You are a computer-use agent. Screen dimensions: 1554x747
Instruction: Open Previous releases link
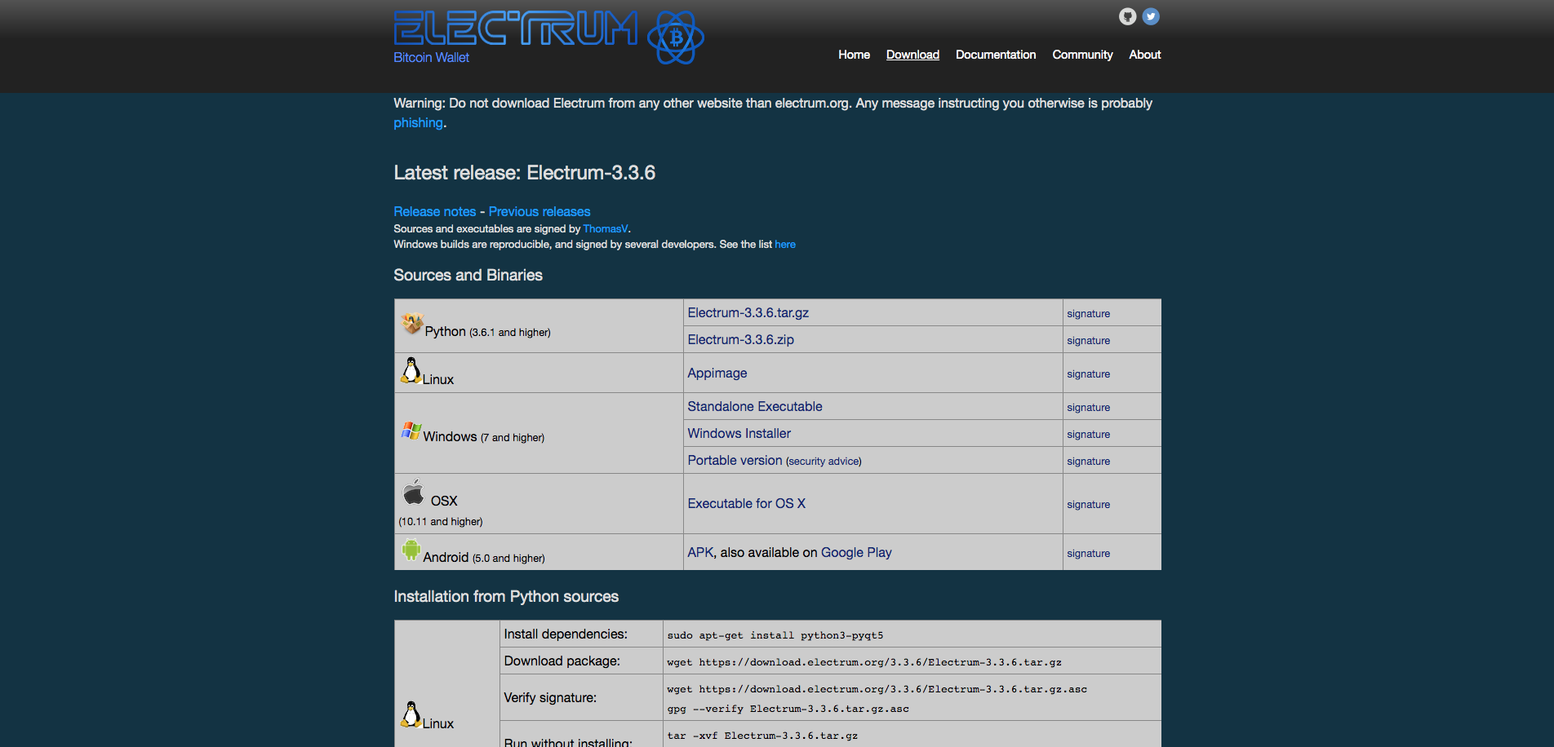539,211
